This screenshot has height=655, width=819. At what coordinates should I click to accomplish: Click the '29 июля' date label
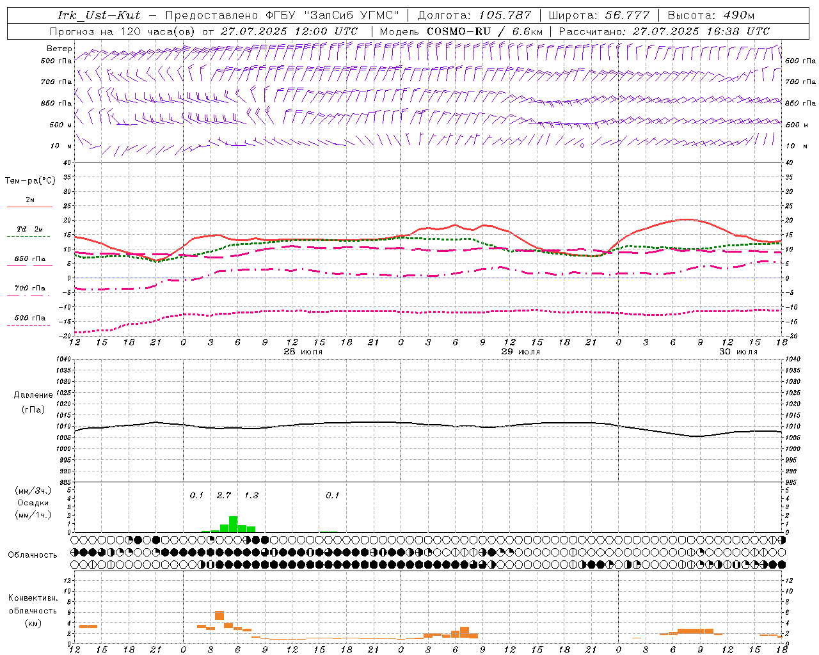pyautogui.click(x=520, y=352)
